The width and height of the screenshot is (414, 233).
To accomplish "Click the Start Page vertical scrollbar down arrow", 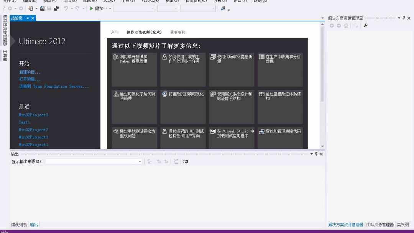I will (322, 146).
